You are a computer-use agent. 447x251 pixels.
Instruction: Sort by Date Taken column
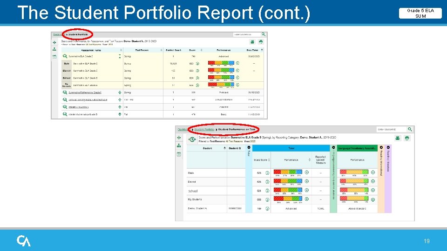pyautogui.click(x=262, y=50)
